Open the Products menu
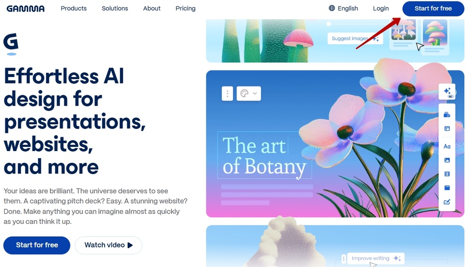The image size is (469, 267). (74, 8)
